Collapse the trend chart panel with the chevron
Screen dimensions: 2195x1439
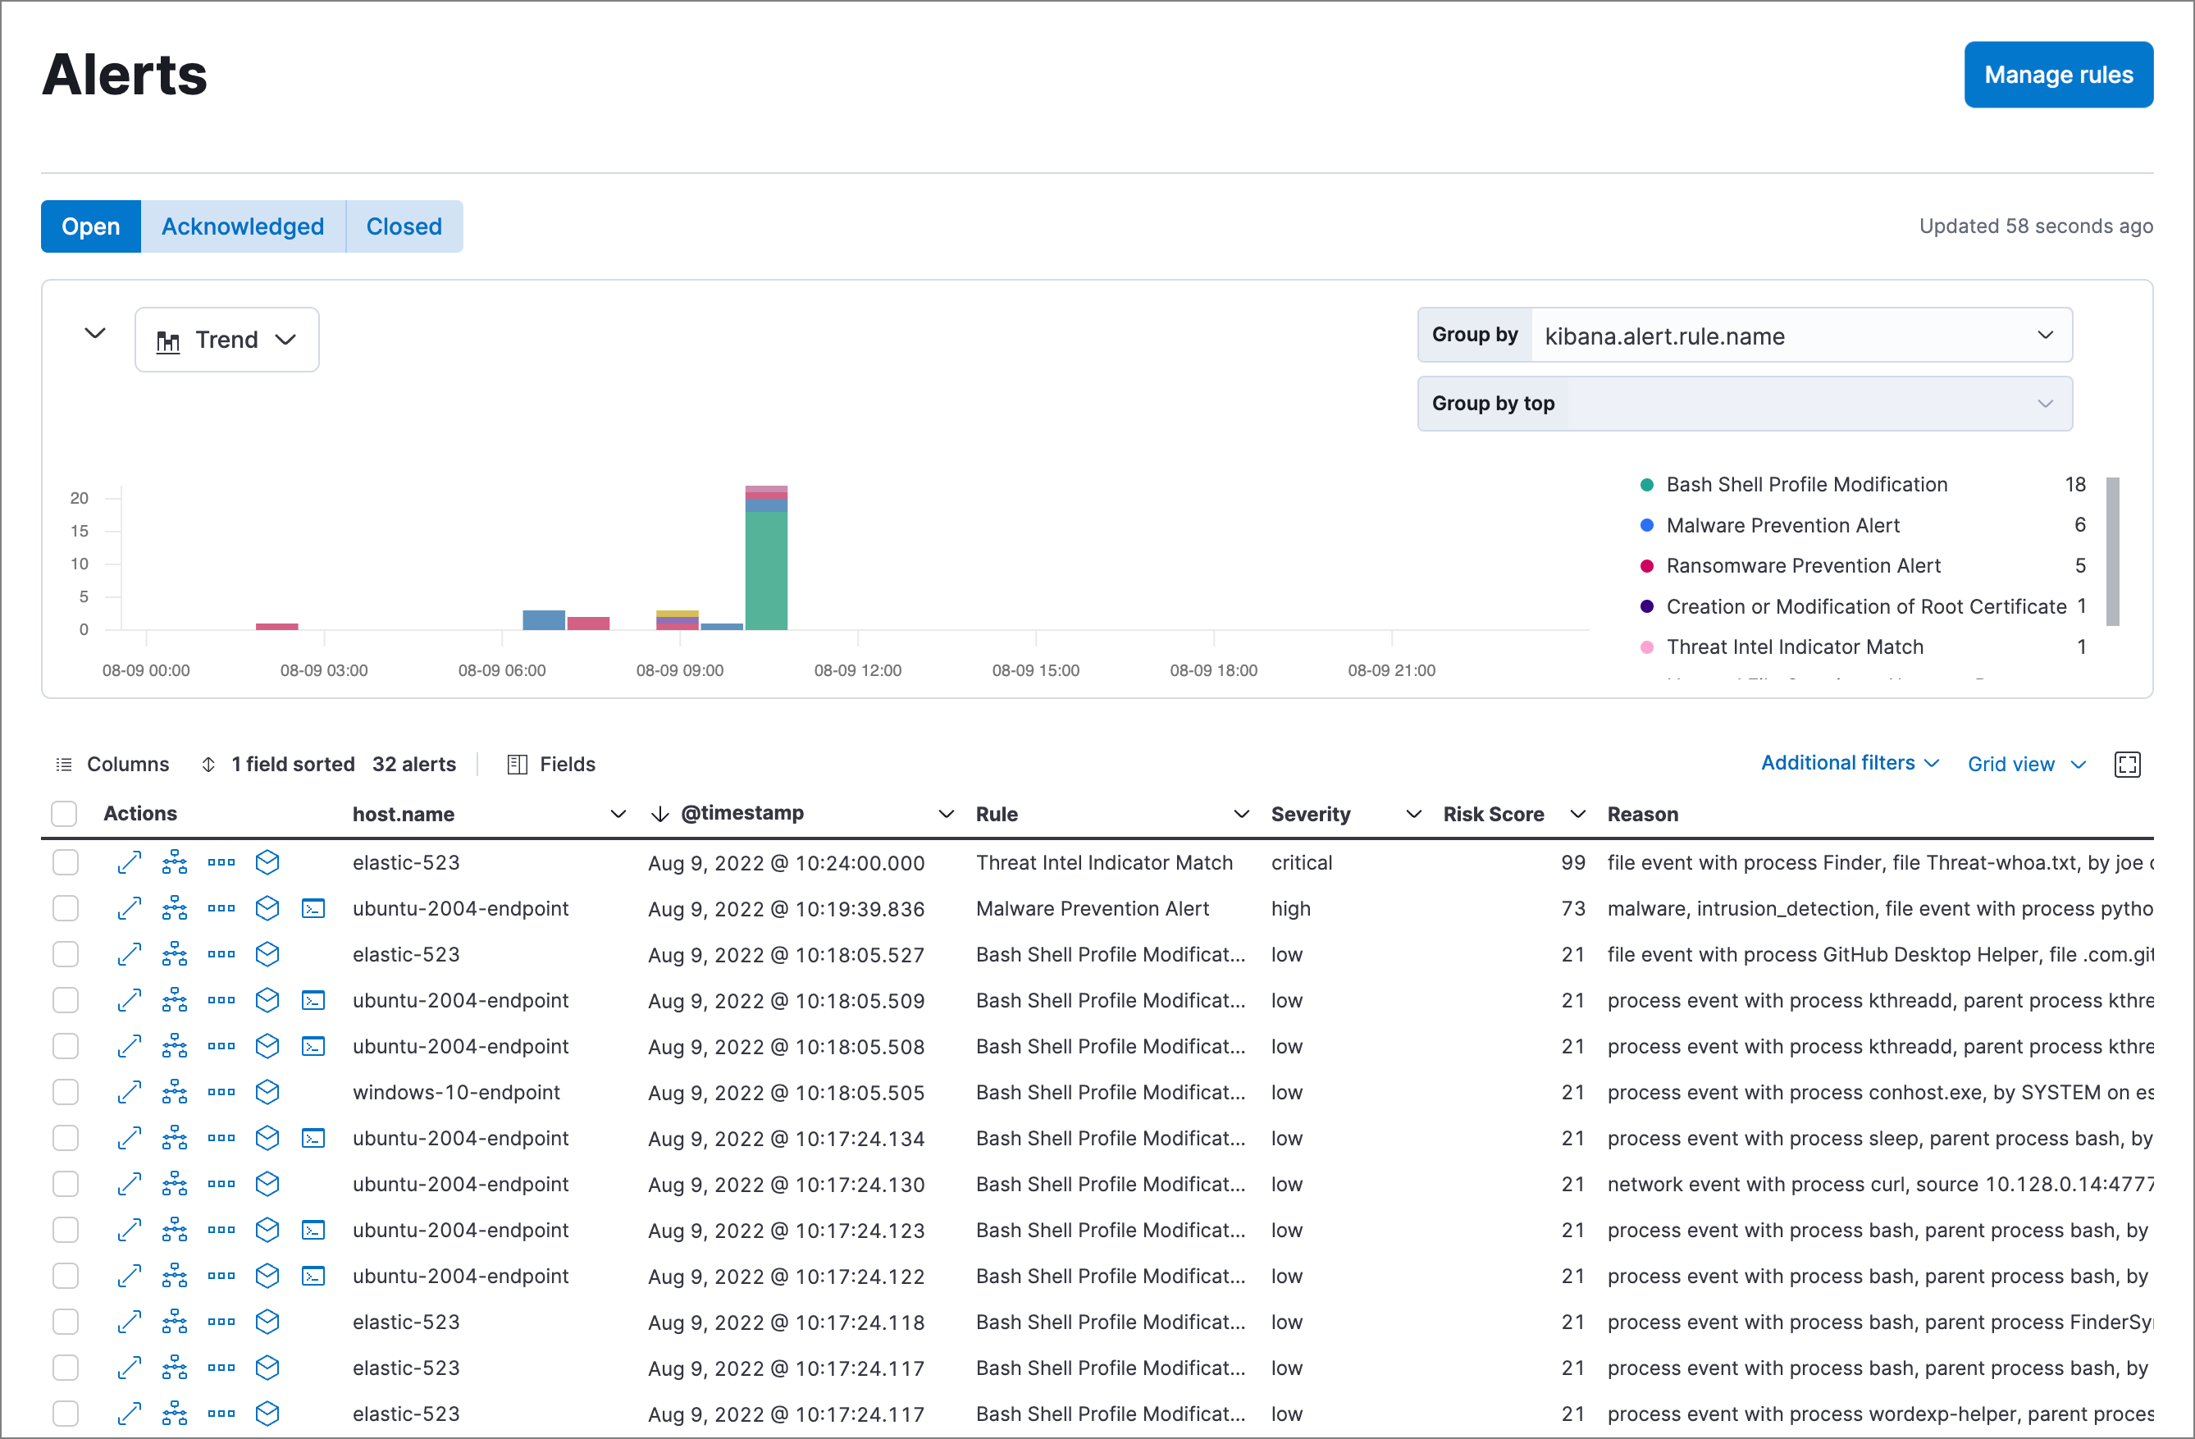coord(94,333)
